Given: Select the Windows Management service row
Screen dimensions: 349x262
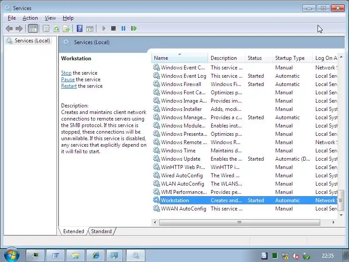Looking at the screenshot, I should [245, 117].
